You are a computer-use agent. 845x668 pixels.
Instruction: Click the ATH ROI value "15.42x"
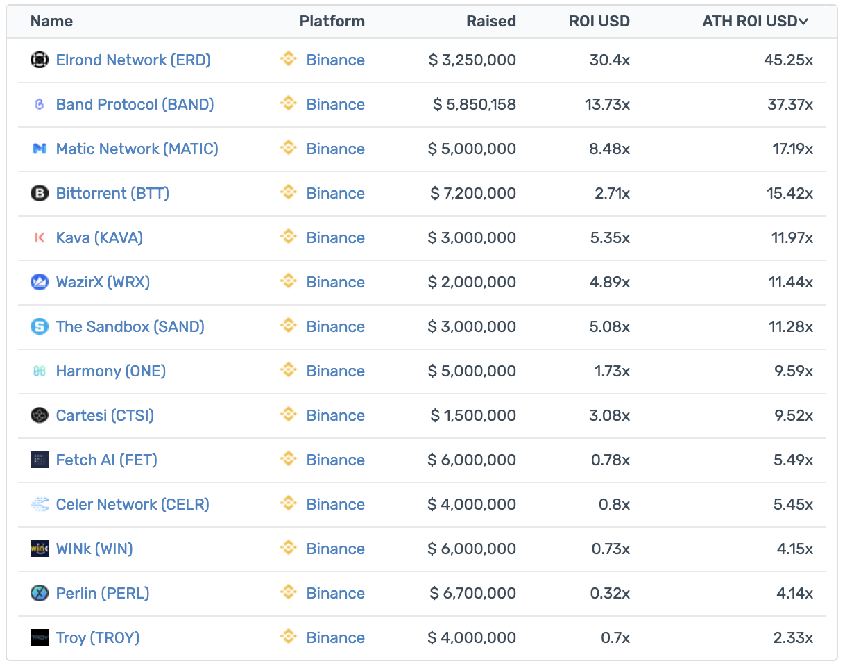pyautogui.click(x=790, y=193)
